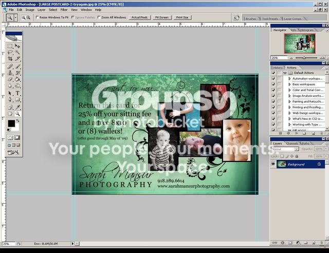Toggle checkbox for Color and Tonal Corrections action
This screenshot has width=329, height=253.
(273, 90)
